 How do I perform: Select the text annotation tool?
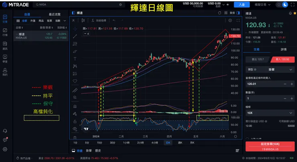(x=75, y=59)
